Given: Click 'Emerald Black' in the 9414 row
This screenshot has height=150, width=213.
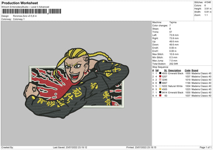Looking at the screenshot, I should pos(176,92).
